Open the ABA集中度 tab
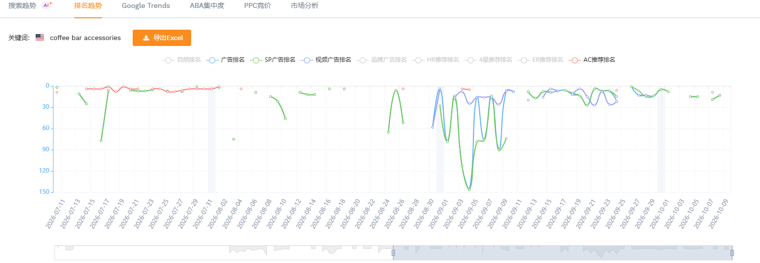 click(207, 6)
